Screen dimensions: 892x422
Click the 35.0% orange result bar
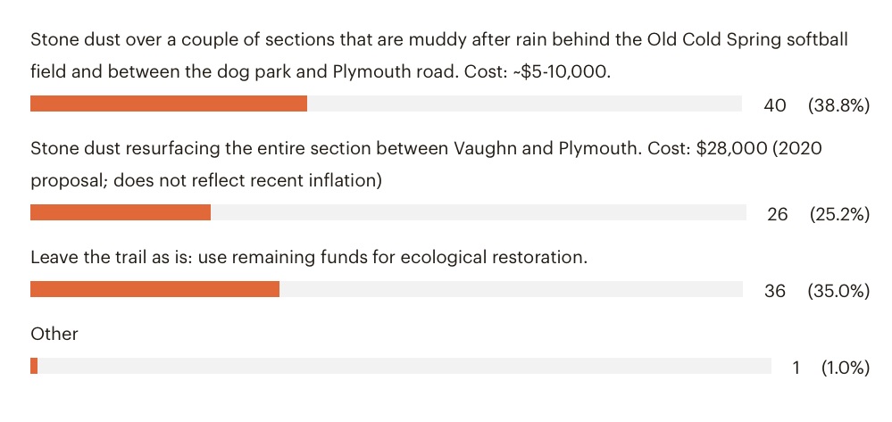click(x=154, y=289)
